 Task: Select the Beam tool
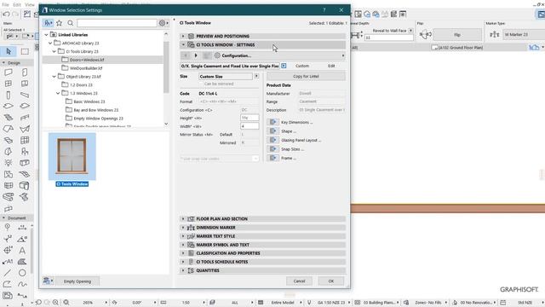[25, 95]
